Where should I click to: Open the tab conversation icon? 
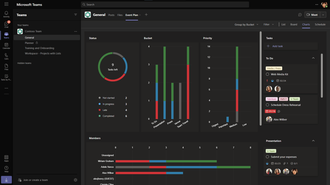(x=300, y=15)
